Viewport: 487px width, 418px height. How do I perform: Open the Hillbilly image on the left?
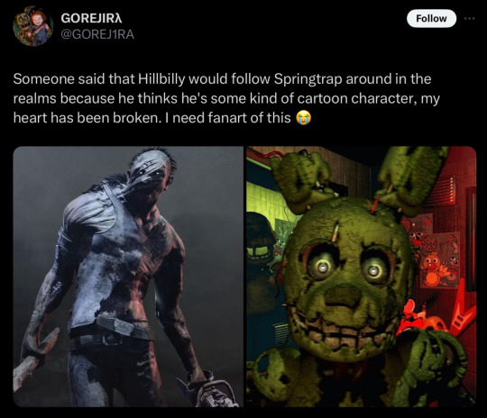(x=128, y=277)
